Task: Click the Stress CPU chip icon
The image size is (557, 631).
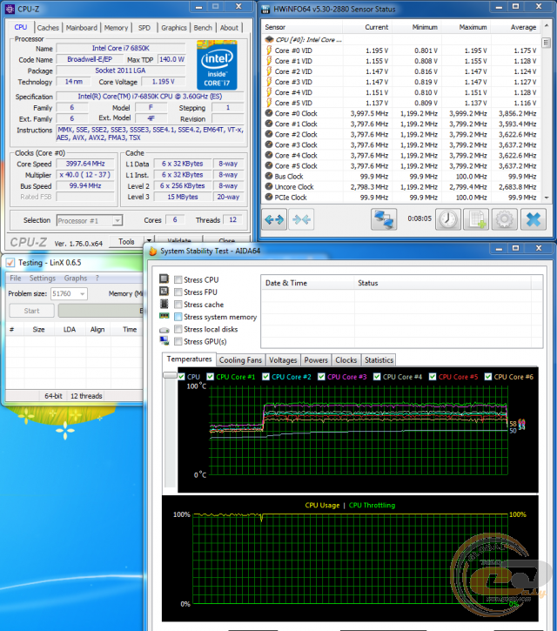Action: 164,279
